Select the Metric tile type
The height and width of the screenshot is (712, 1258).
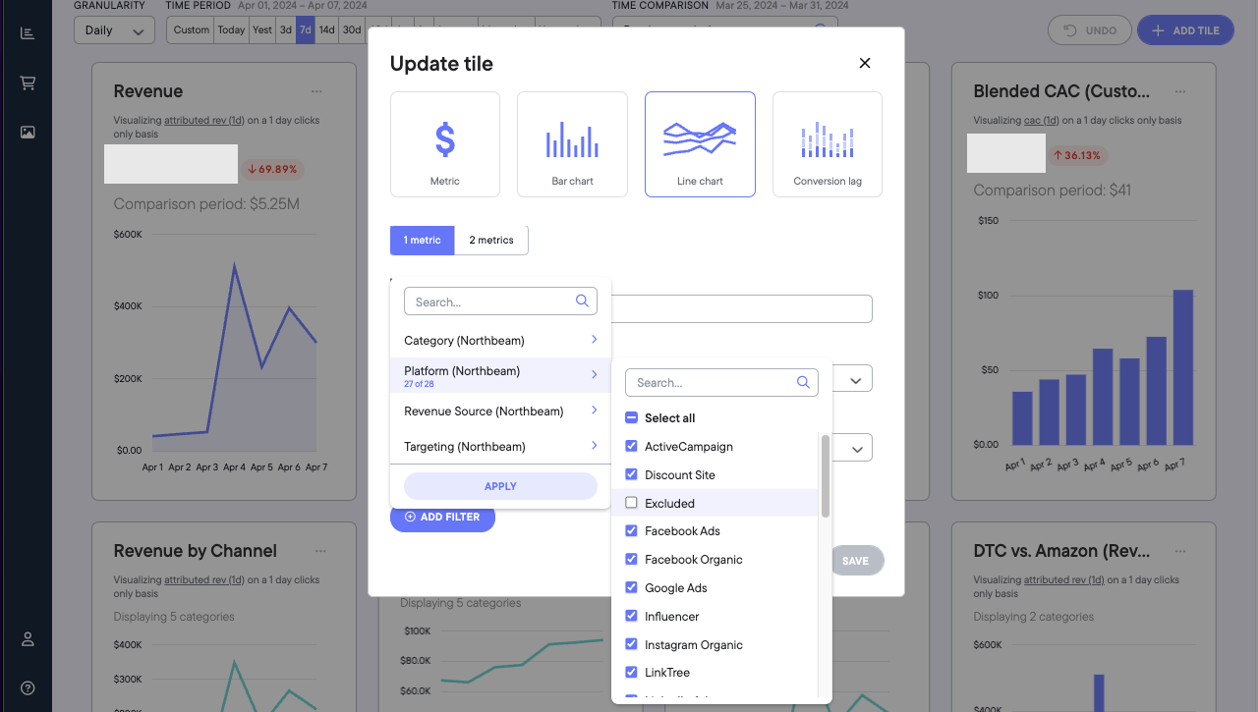(445, 144)
